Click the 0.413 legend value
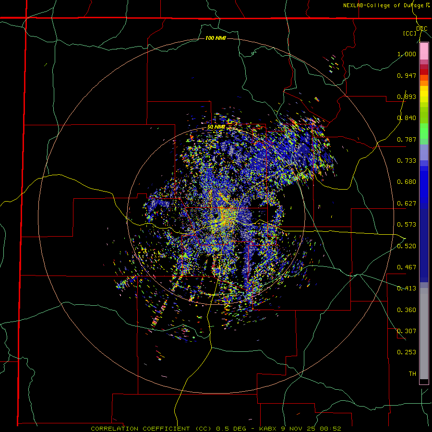The image size is (432, 432). (x=407, y=288)
